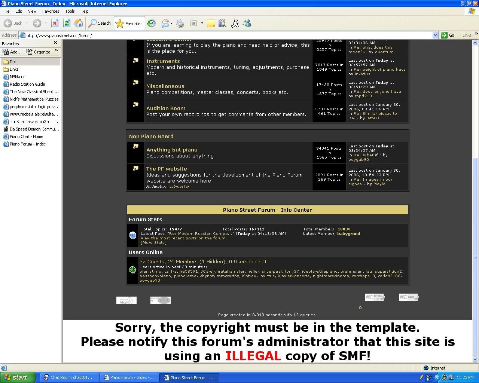479x383 pixels.
Task: Open the View menu
Action: pos(32,11)
